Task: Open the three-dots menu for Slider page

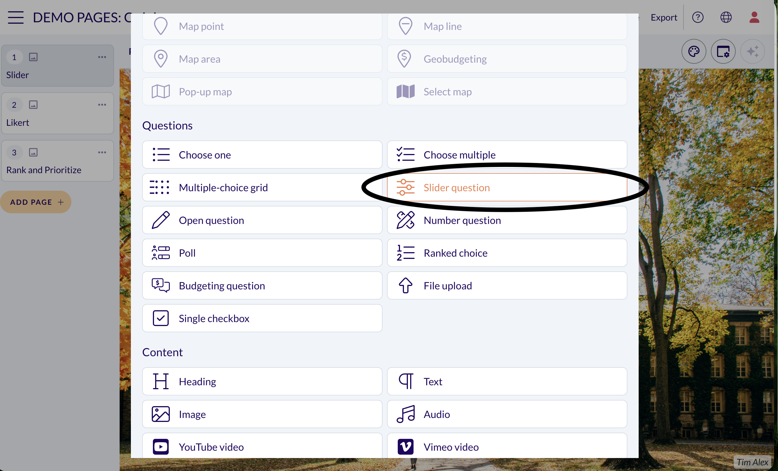Action: point(102,57)
